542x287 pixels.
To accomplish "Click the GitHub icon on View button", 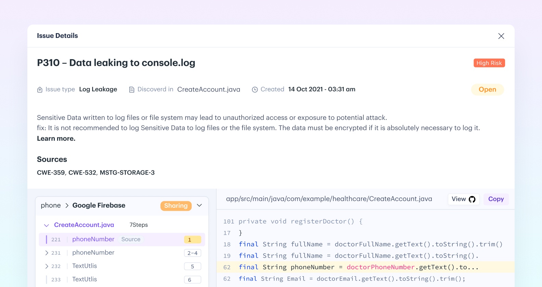I will pyautogui.click(x=472, y=200).
